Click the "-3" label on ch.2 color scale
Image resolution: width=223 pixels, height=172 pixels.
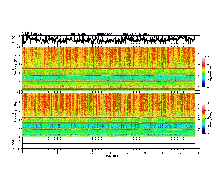(208, 103)
